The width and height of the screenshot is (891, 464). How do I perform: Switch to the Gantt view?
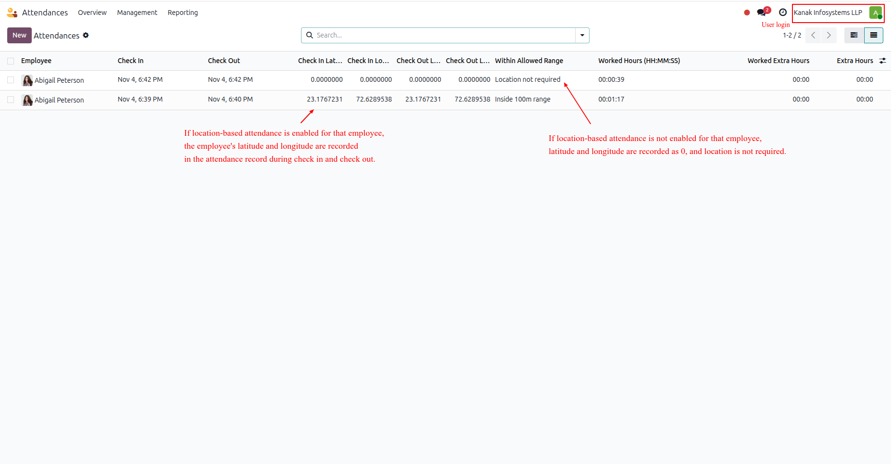854,35
